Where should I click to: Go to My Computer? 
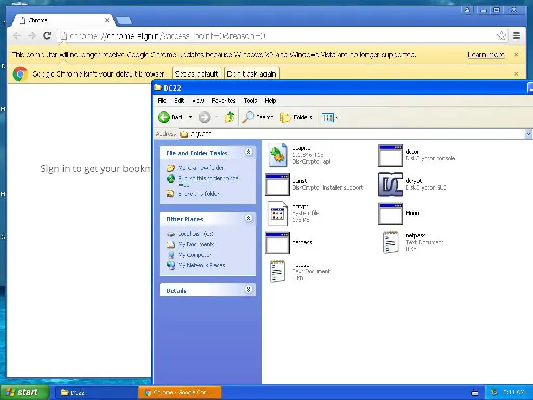click(195, 255)
